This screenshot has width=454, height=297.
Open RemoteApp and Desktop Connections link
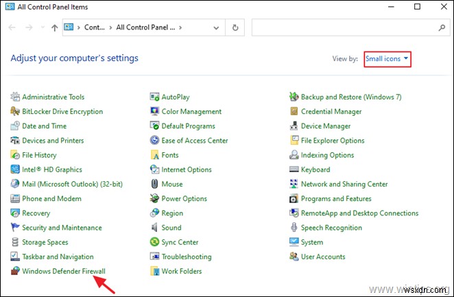(x=360, y=213)
